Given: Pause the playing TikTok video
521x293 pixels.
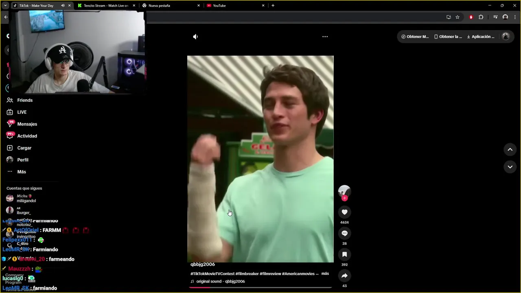Looking at the screenshot, I should pyautogui.click(x=260, y=159).
